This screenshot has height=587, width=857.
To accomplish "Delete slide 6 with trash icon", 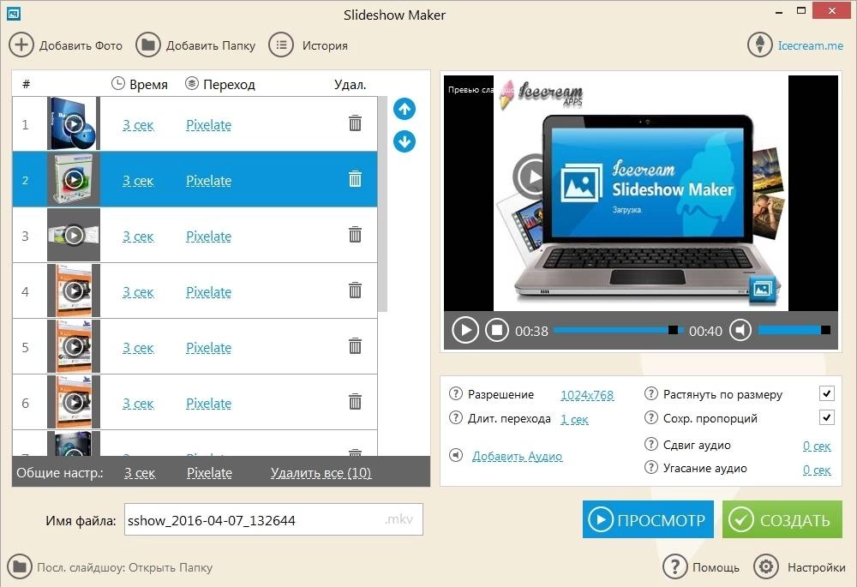I will click(x=356, y=402).
